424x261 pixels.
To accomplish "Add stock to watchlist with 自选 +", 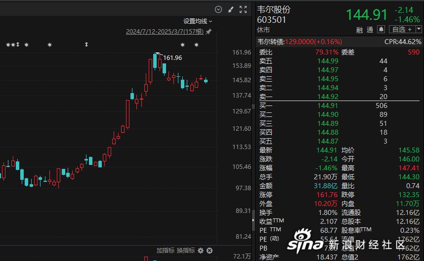I will pyautogui.click(x=402, y=29).
